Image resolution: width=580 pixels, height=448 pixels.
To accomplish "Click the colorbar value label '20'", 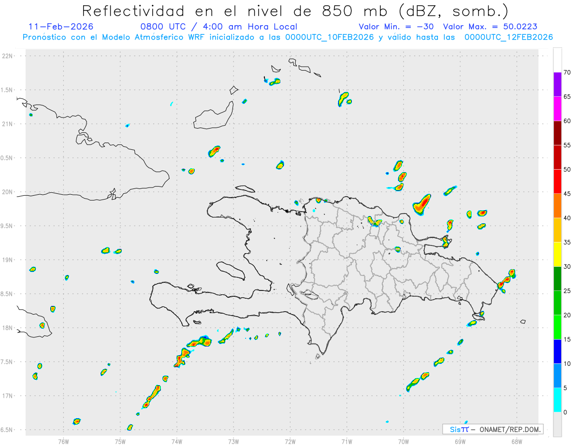I will click(x=567, y=315).
